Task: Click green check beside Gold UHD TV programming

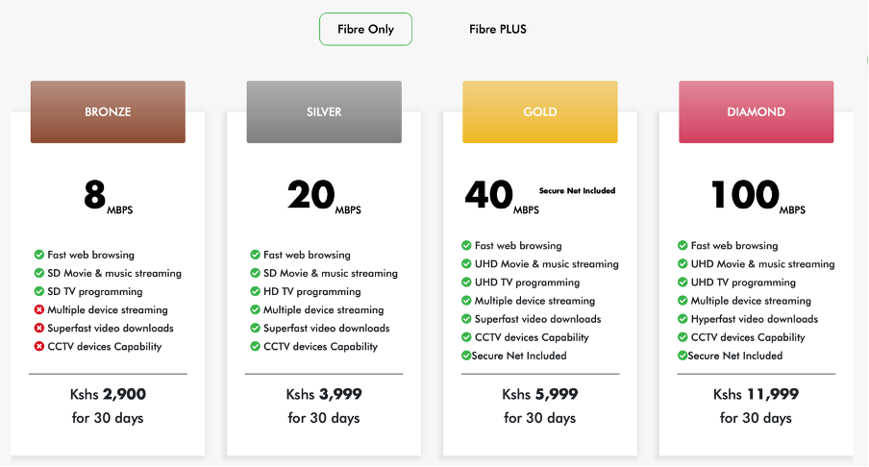Action: [466, 282]
